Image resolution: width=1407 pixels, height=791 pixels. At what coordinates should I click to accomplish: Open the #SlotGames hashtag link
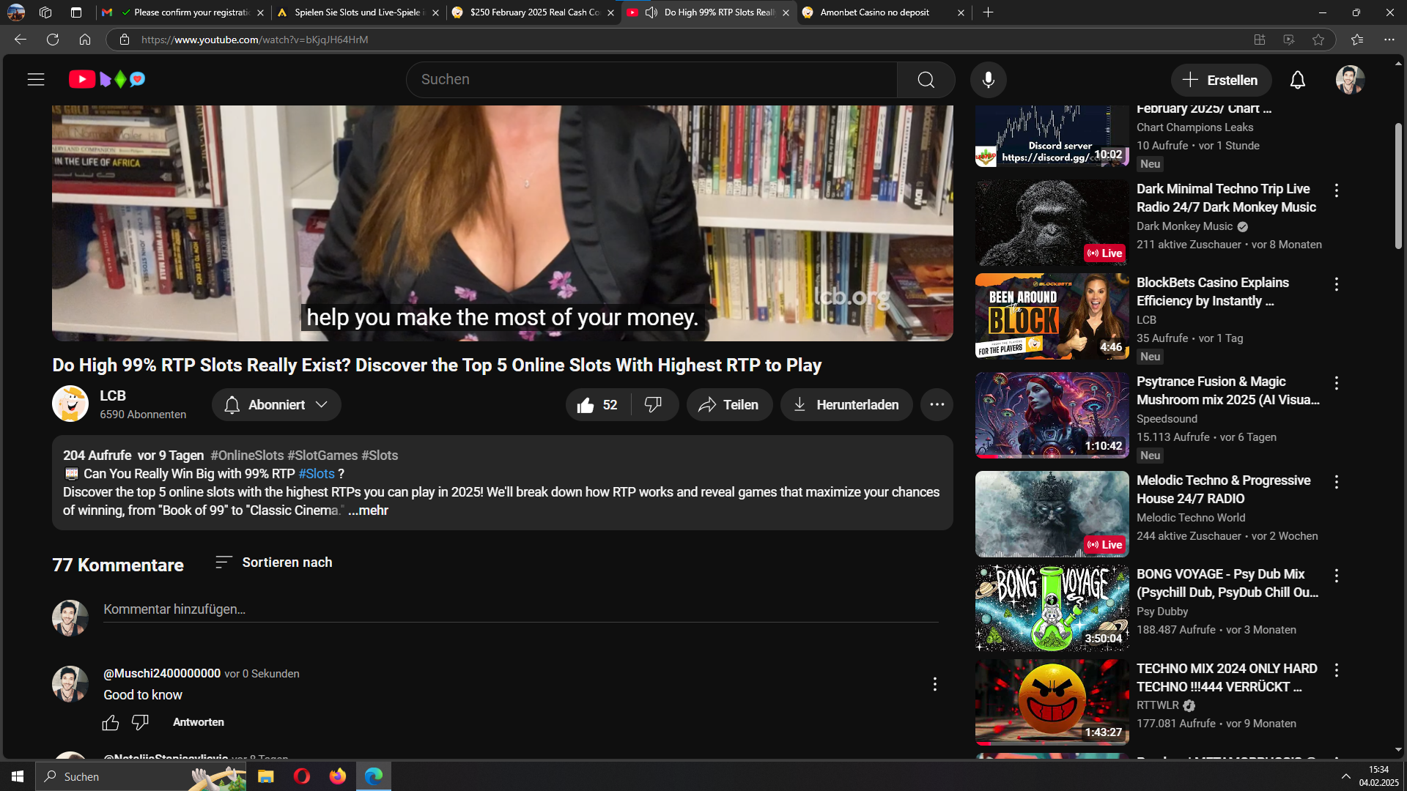coord(322,456)
